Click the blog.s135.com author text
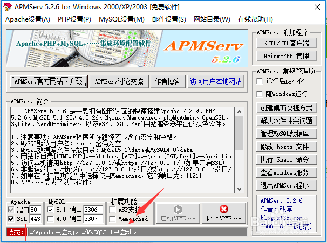The height and width of the screenshot is (243, 327). [x=281, y=218]
